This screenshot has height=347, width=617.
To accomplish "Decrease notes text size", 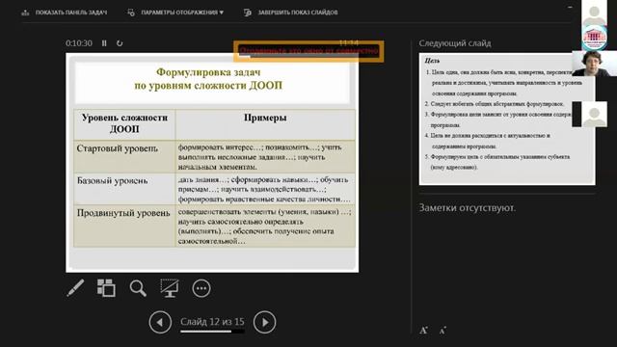I will point(443,331).
